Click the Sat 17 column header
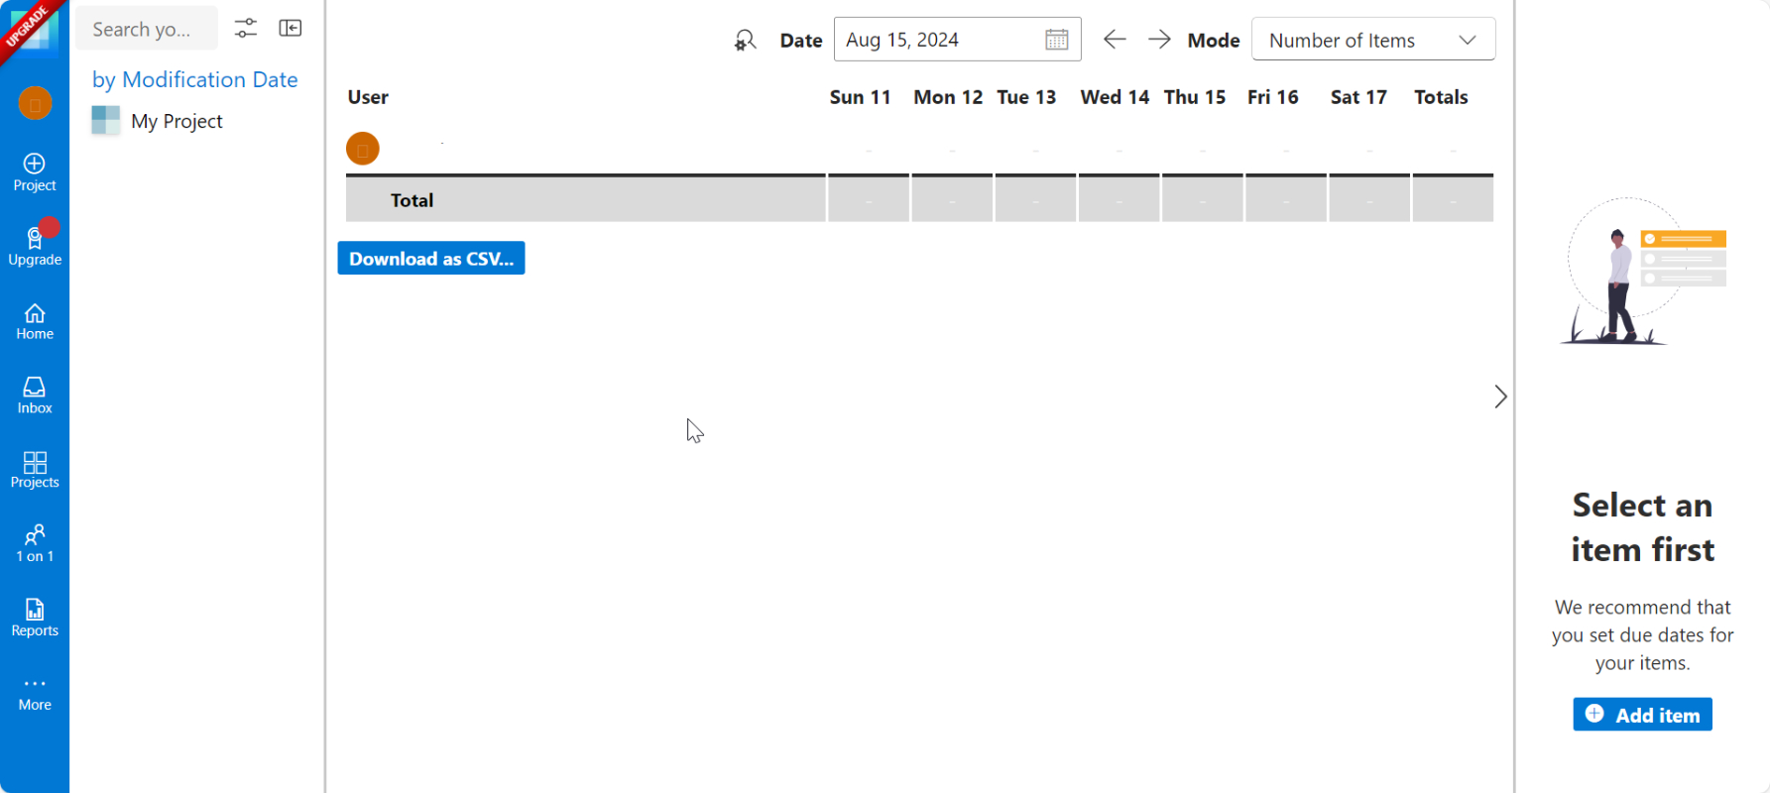 (x=1358, y=97)
